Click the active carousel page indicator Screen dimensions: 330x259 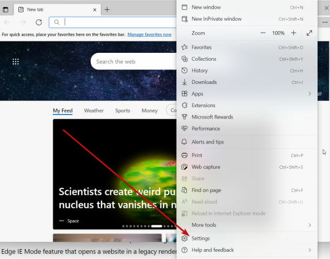[x=157, y=226]
